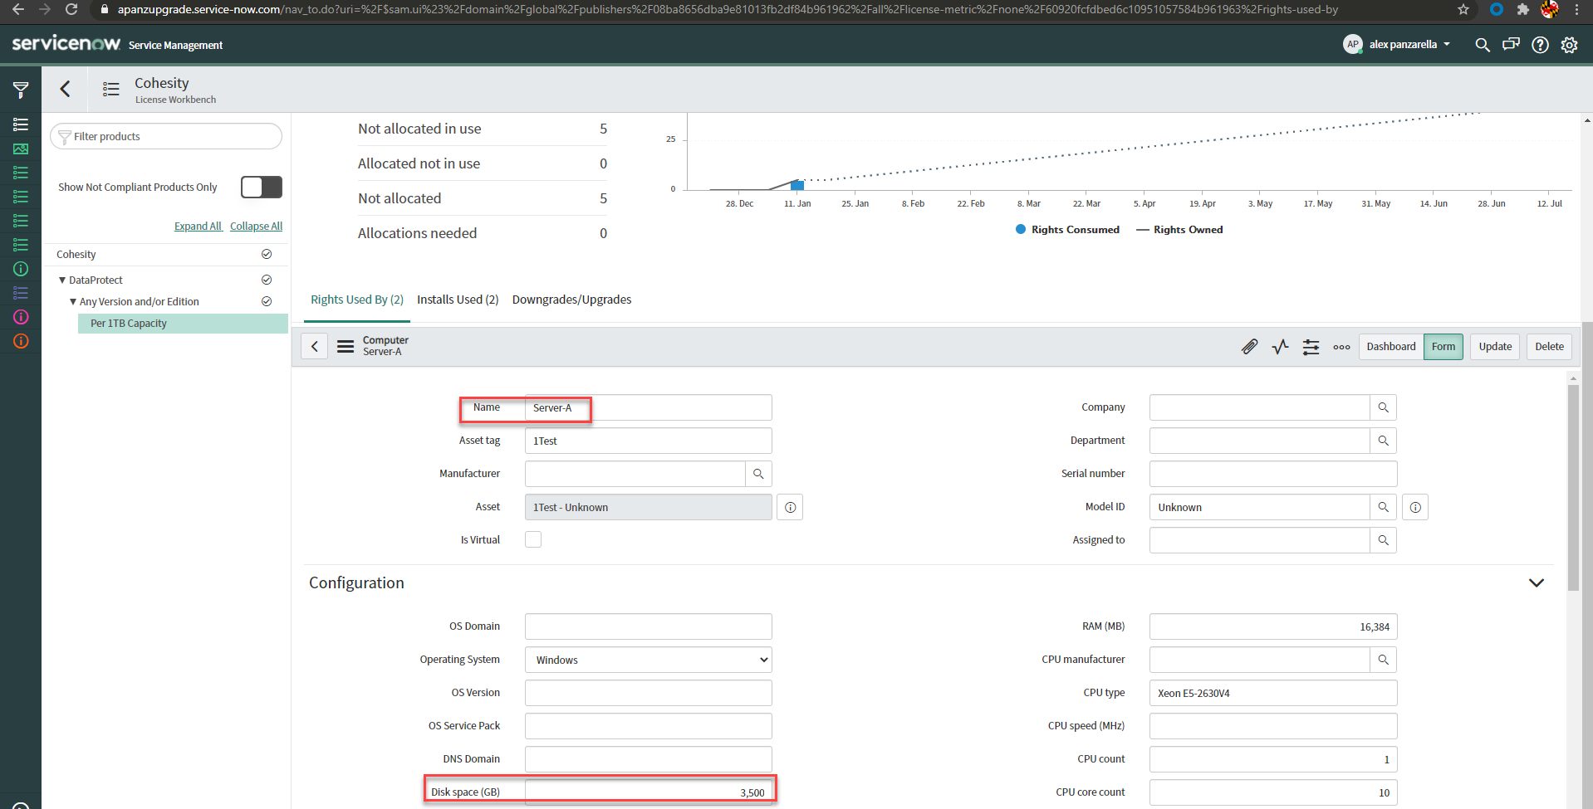Click the Not allocated in use row
The image size is (1593, 809).
click(483, 129)
